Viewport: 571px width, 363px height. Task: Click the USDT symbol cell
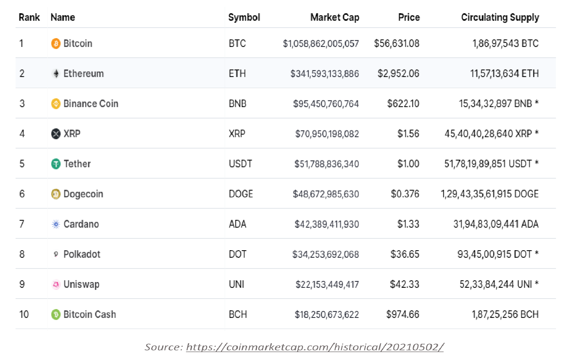[x=240, y=164]
